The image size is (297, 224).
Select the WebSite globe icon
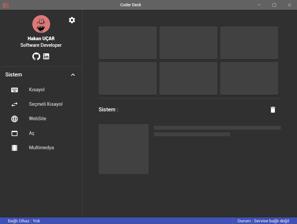tap(15, 119)
